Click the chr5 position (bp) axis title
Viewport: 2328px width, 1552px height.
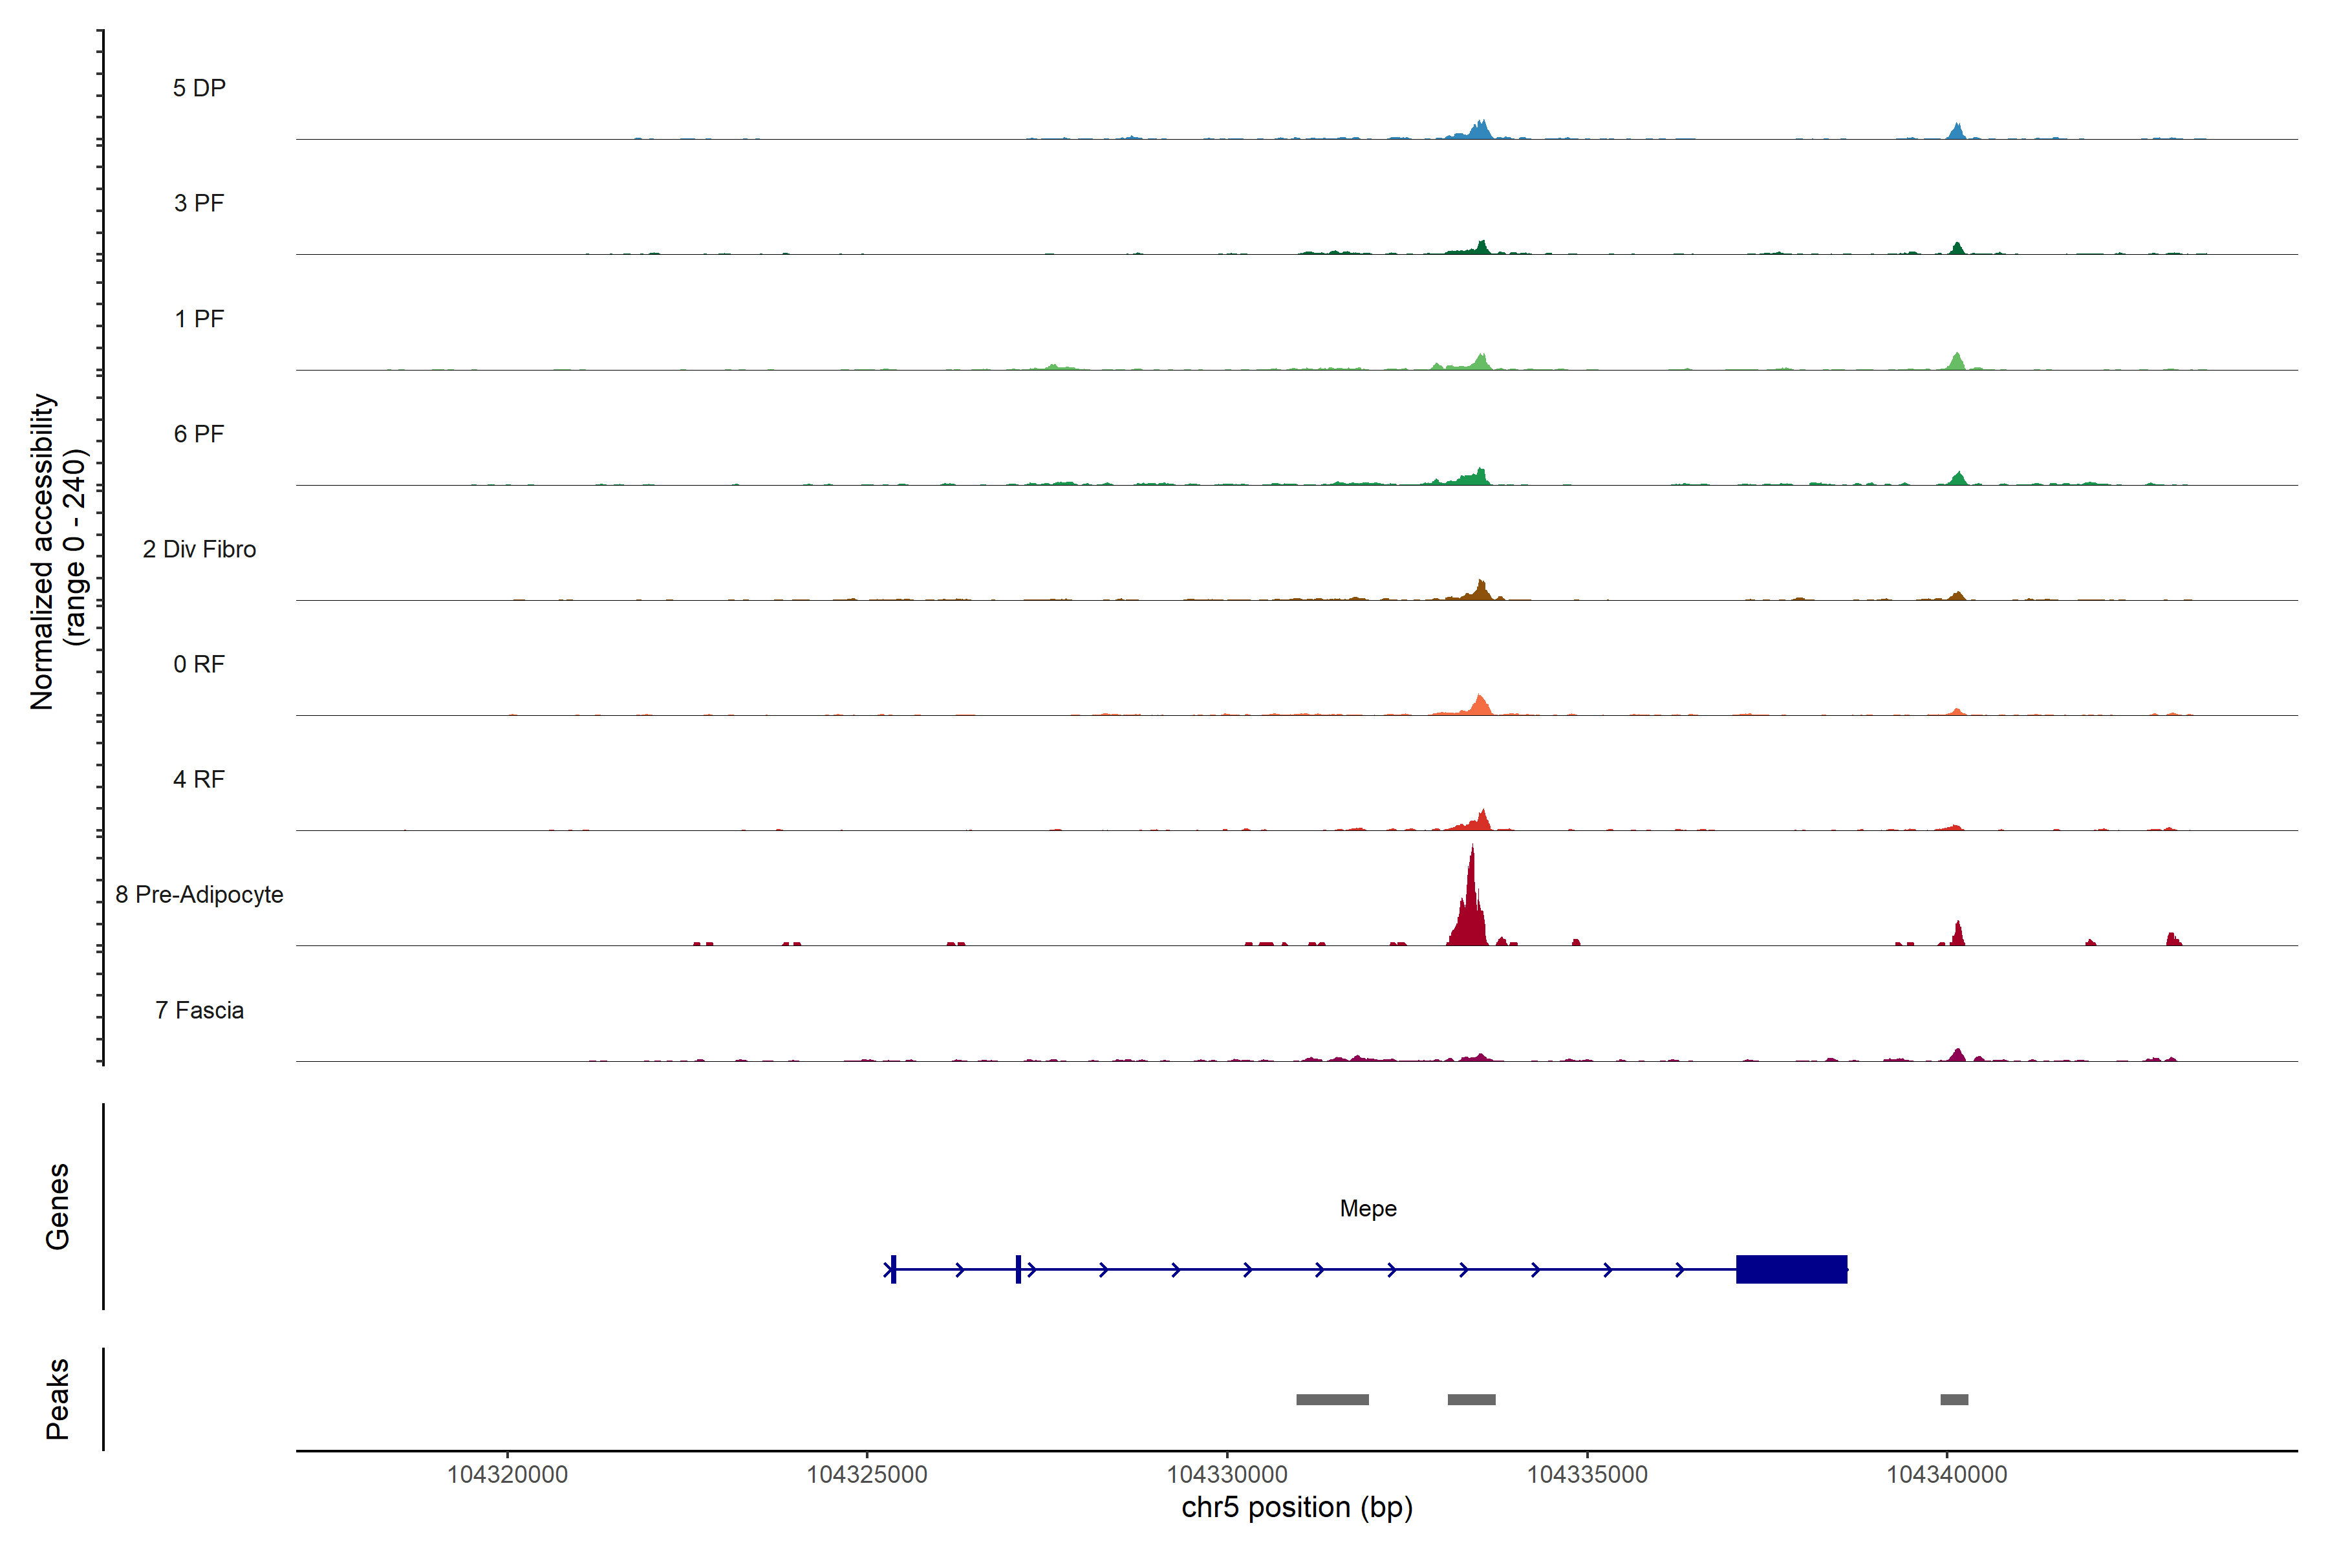[x=1297, y=1507]
